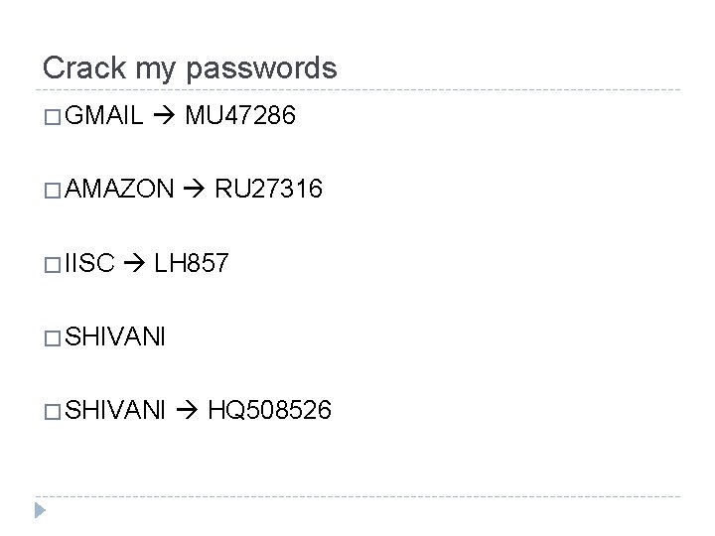Click the blue triangle icon at slide bottom-left
Screen dimensions: 715x536
(x=40, y=512)
